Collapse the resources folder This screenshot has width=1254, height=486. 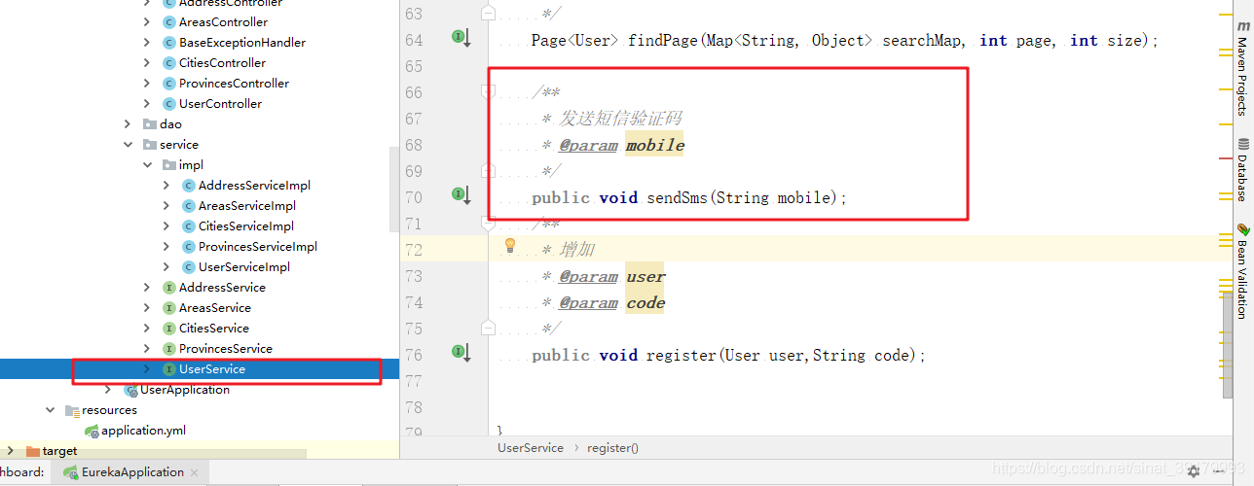tap(50, 410)
